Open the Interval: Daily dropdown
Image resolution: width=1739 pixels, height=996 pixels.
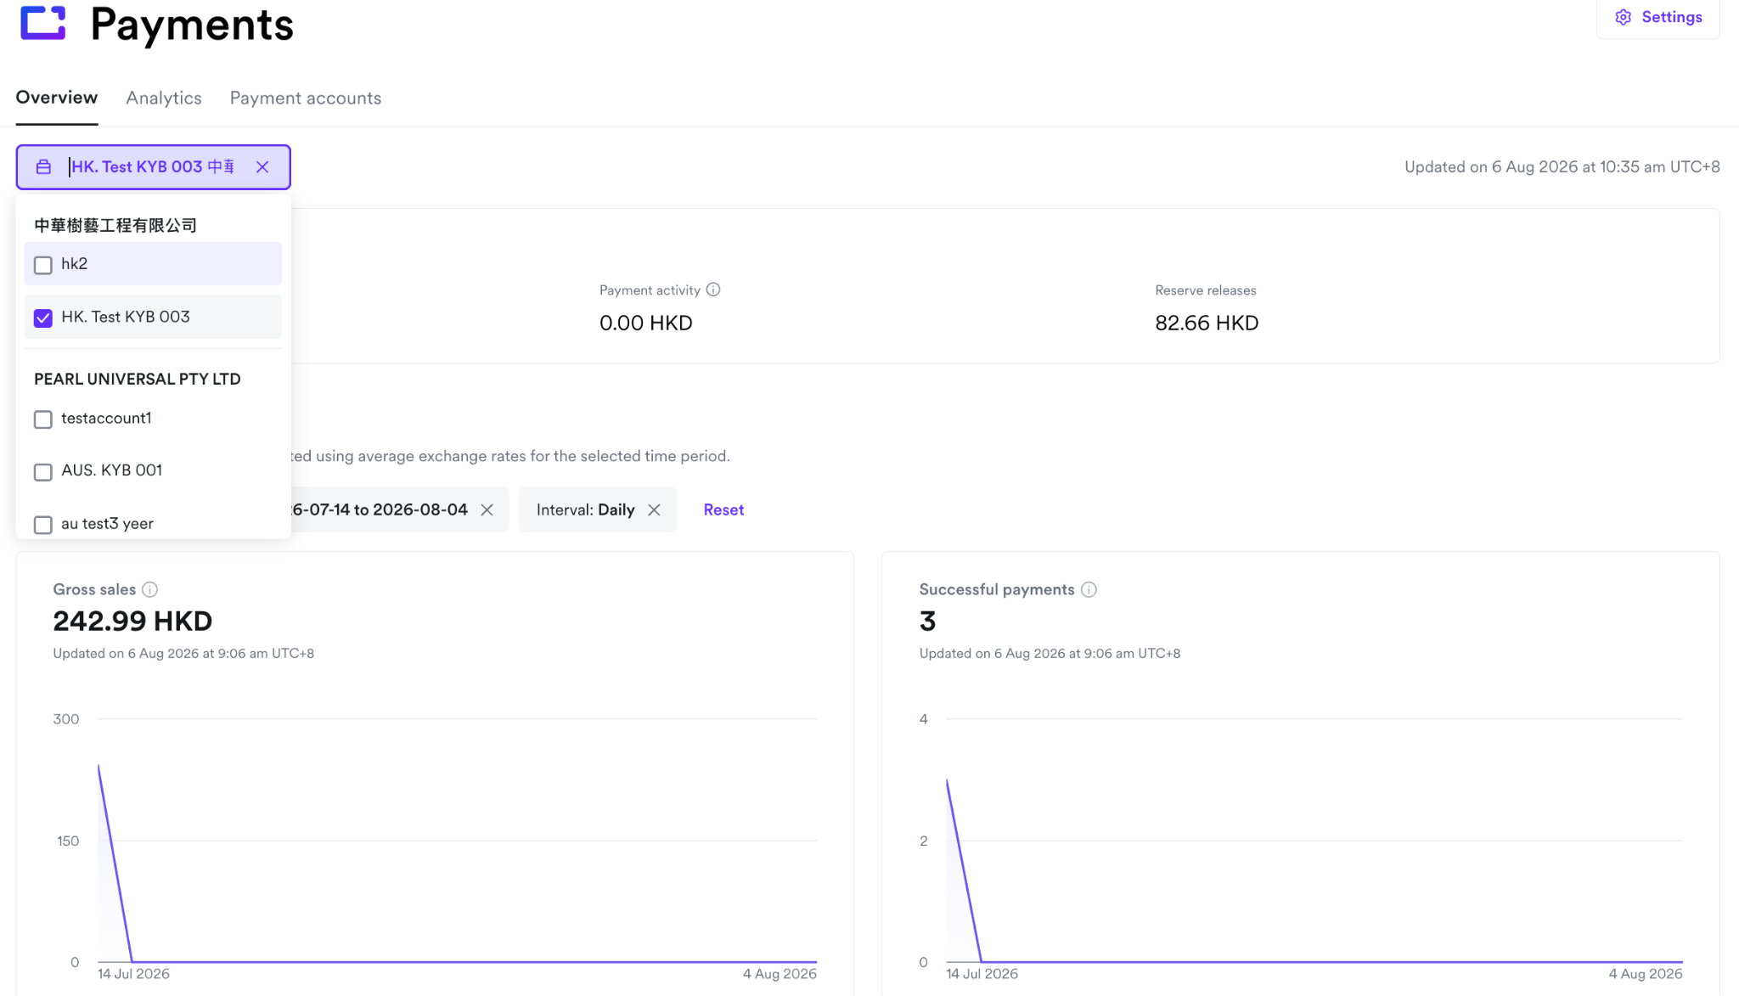point(585,509)
